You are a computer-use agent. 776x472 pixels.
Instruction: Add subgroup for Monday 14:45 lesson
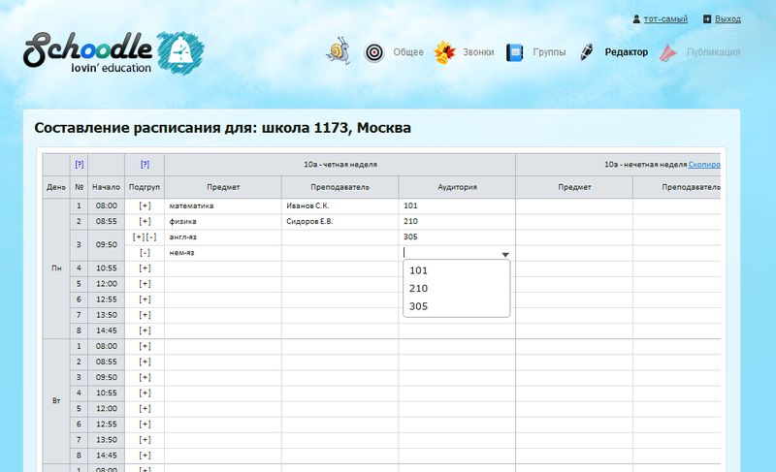pyautogui.click(x=145, y=330)
